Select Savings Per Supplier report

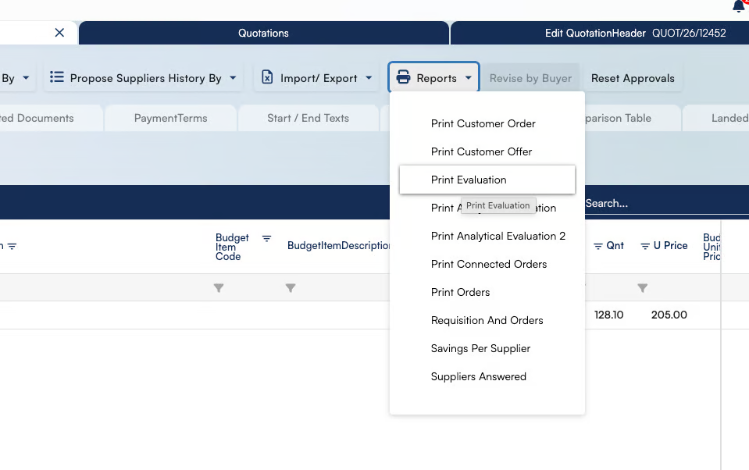[x=480, y=348]
